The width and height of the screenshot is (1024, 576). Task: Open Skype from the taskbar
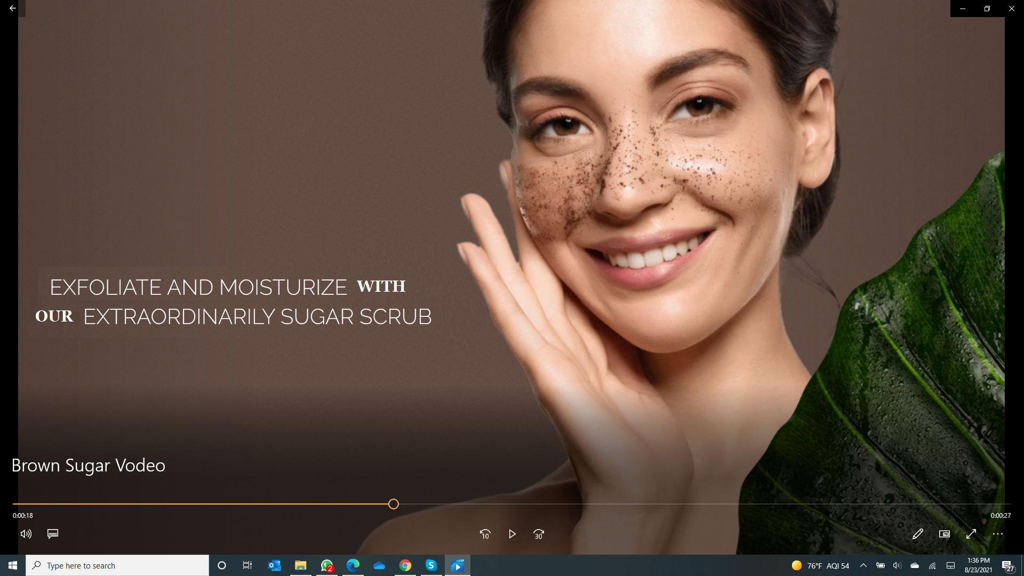coord(431,565)
